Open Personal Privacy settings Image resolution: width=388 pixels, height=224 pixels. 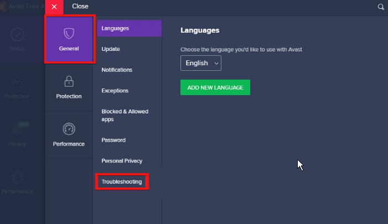click(122, 161)
